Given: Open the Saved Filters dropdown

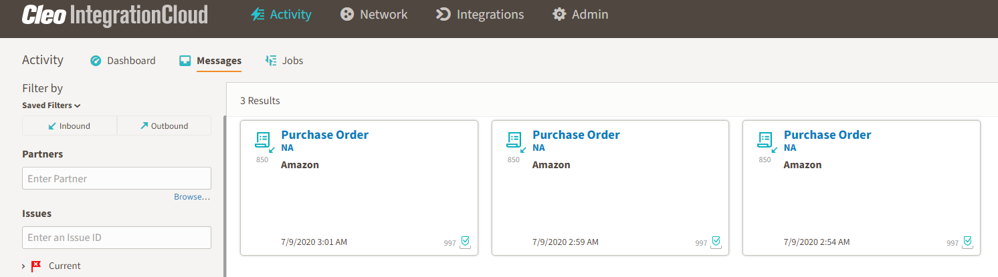Looking at the screenshot, I should click(x=52, y=105).
